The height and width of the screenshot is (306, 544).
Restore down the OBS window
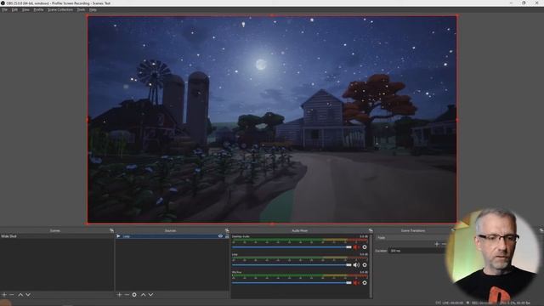pos(524,3)
